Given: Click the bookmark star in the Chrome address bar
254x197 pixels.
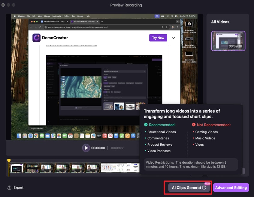Looking at the screenshot, I should coord(167,27).
